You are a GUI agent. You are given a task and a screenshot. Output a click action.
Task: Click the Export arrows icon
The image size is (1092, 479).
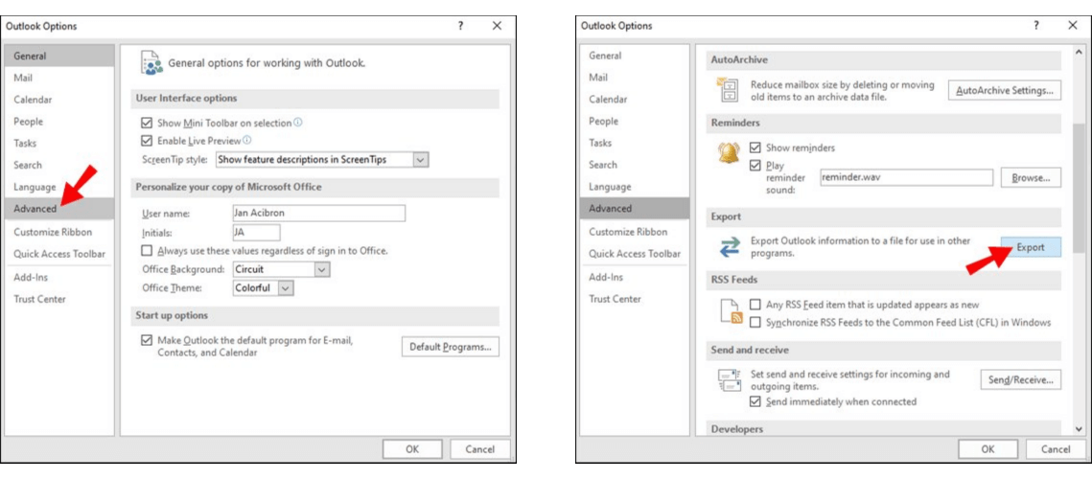[x=730, y=246]
